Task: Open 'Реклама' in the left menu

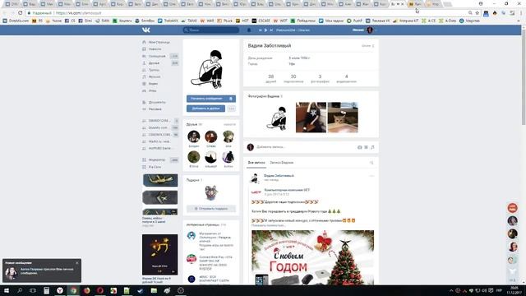Action: click(155, 109)
